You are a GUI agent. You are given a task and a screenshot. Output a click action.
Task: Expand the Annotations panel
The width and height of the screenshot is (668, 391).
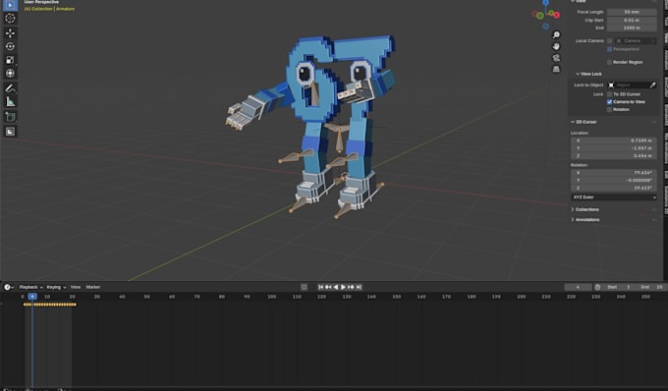point(584,220)
